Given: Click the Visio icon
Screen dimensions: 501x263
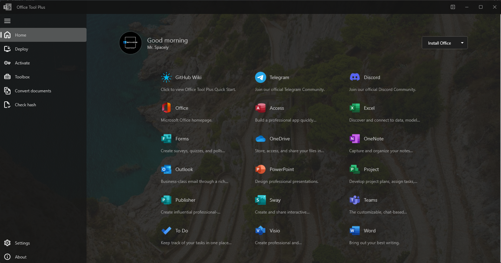Looking at the screenshot, I should pyautogui.click(x=261, y=231).
